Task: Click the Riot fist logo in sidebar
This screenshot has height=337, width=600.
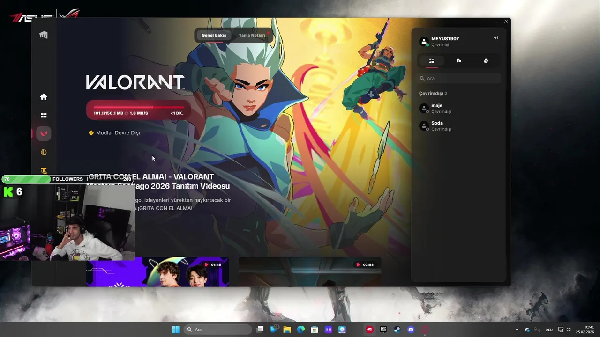Action: [44, 35]
